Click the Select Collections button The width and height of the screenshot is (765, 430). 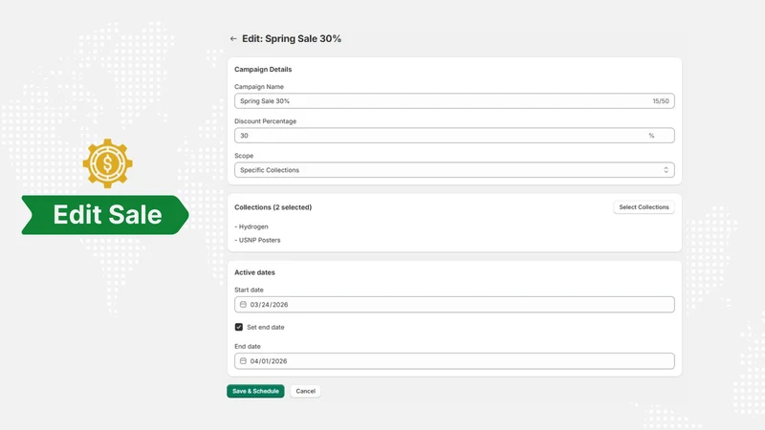644,207
